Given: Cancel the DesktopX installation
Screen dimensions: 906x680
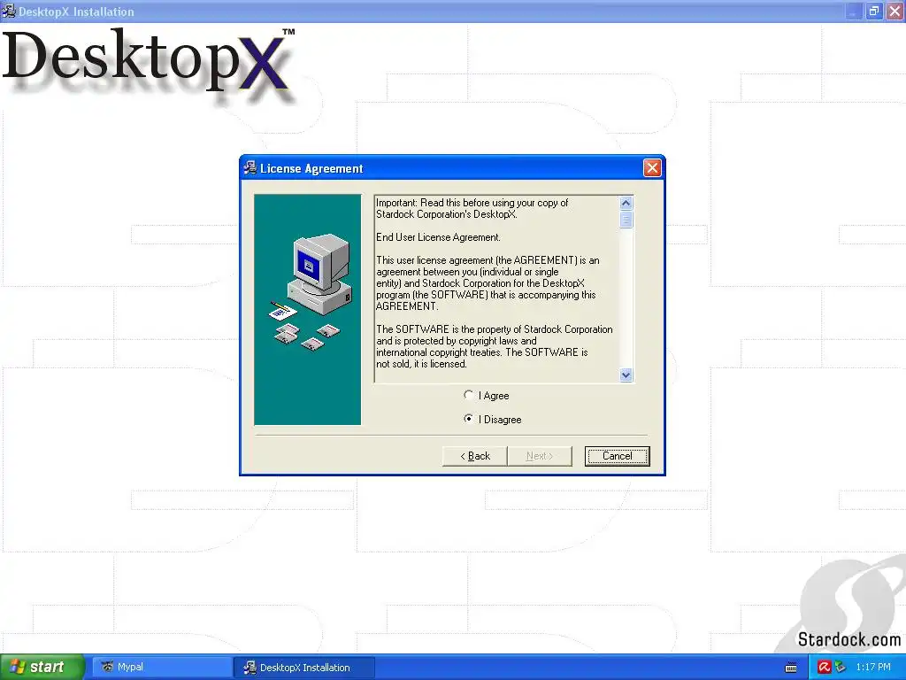Looking at the screenshot, I should coord(617,456).
